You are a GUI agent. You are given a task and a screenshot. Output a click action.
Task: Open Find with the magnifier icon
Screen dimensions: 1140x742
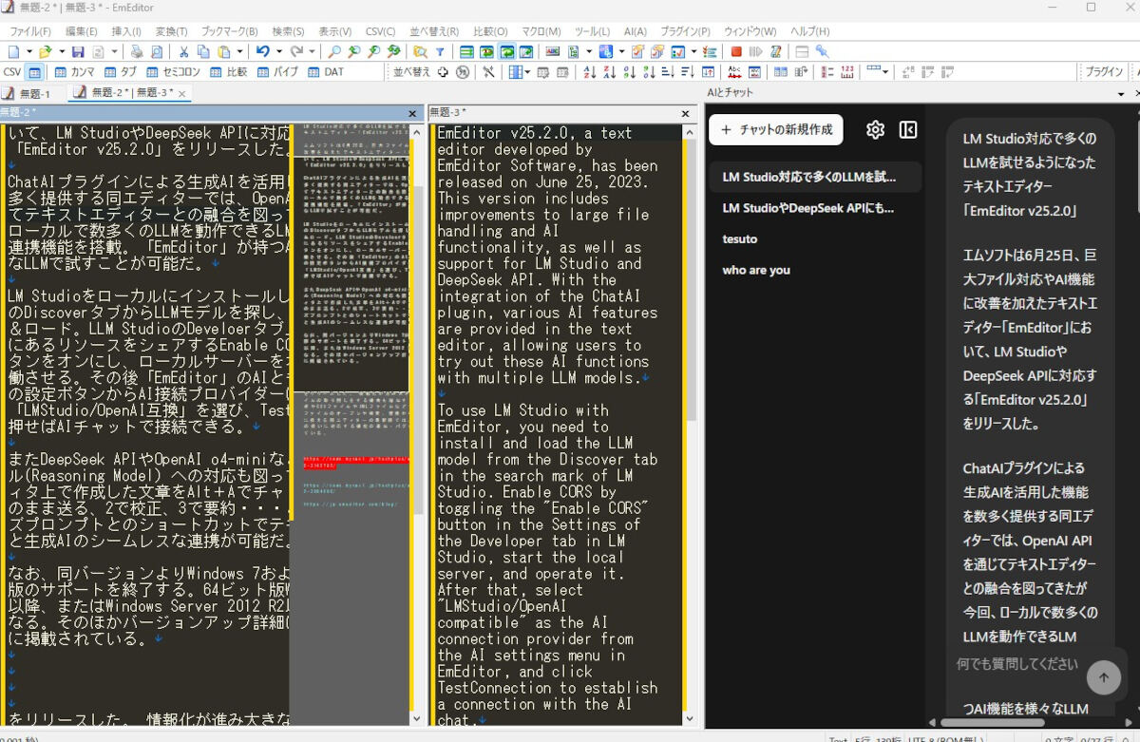pos(334,51)
